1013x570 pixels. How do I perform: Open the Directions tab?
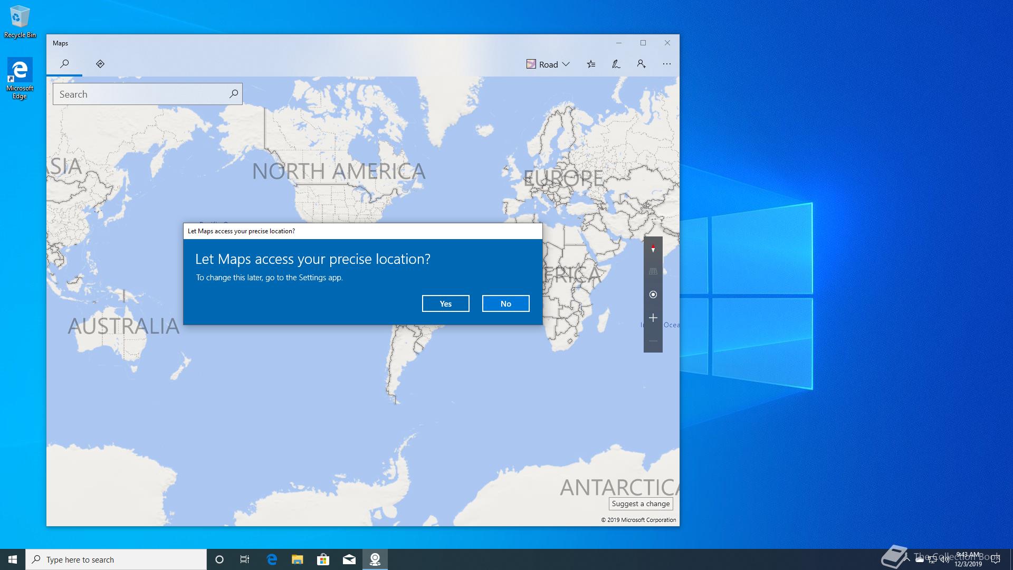(100, 64)
